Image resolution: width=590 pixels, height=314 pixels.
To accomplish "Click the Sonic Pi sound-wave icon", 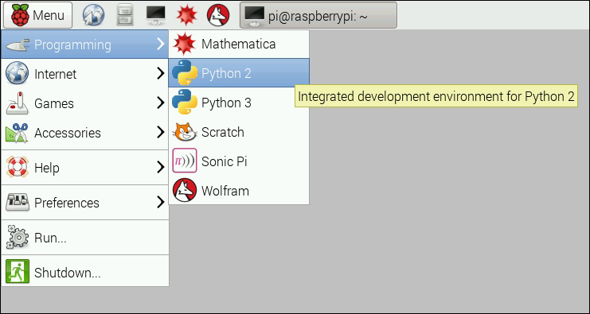I will 185,161.
